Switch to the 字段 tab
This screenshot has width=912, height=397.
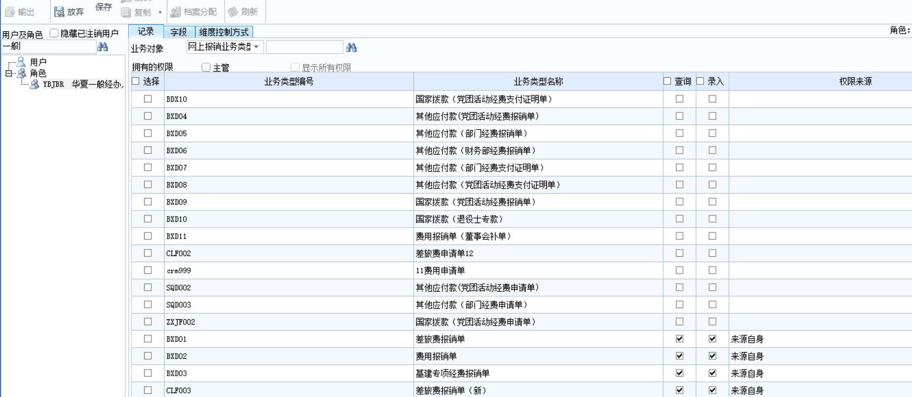point(178,32)
